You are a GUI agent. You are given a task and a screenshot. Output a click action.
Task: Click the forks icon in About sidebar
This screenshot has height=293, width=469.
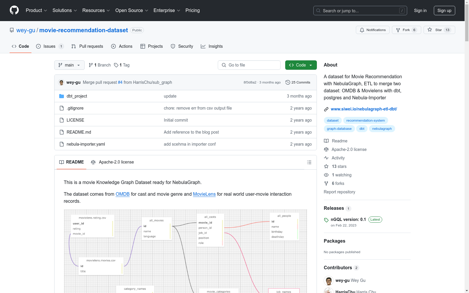click(x=326, y=183)
